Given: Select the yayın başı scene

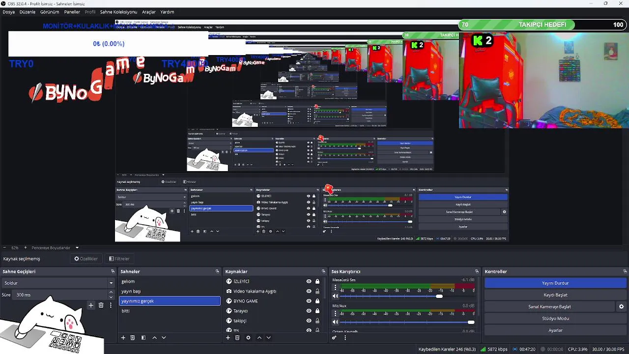Looking at the screenshot, I should click(x=170, y=291).
